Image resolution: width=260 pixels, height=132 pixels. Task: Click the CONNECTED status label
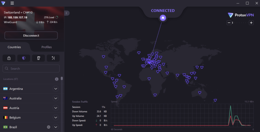pyautogui.click(x=163, y=11)
